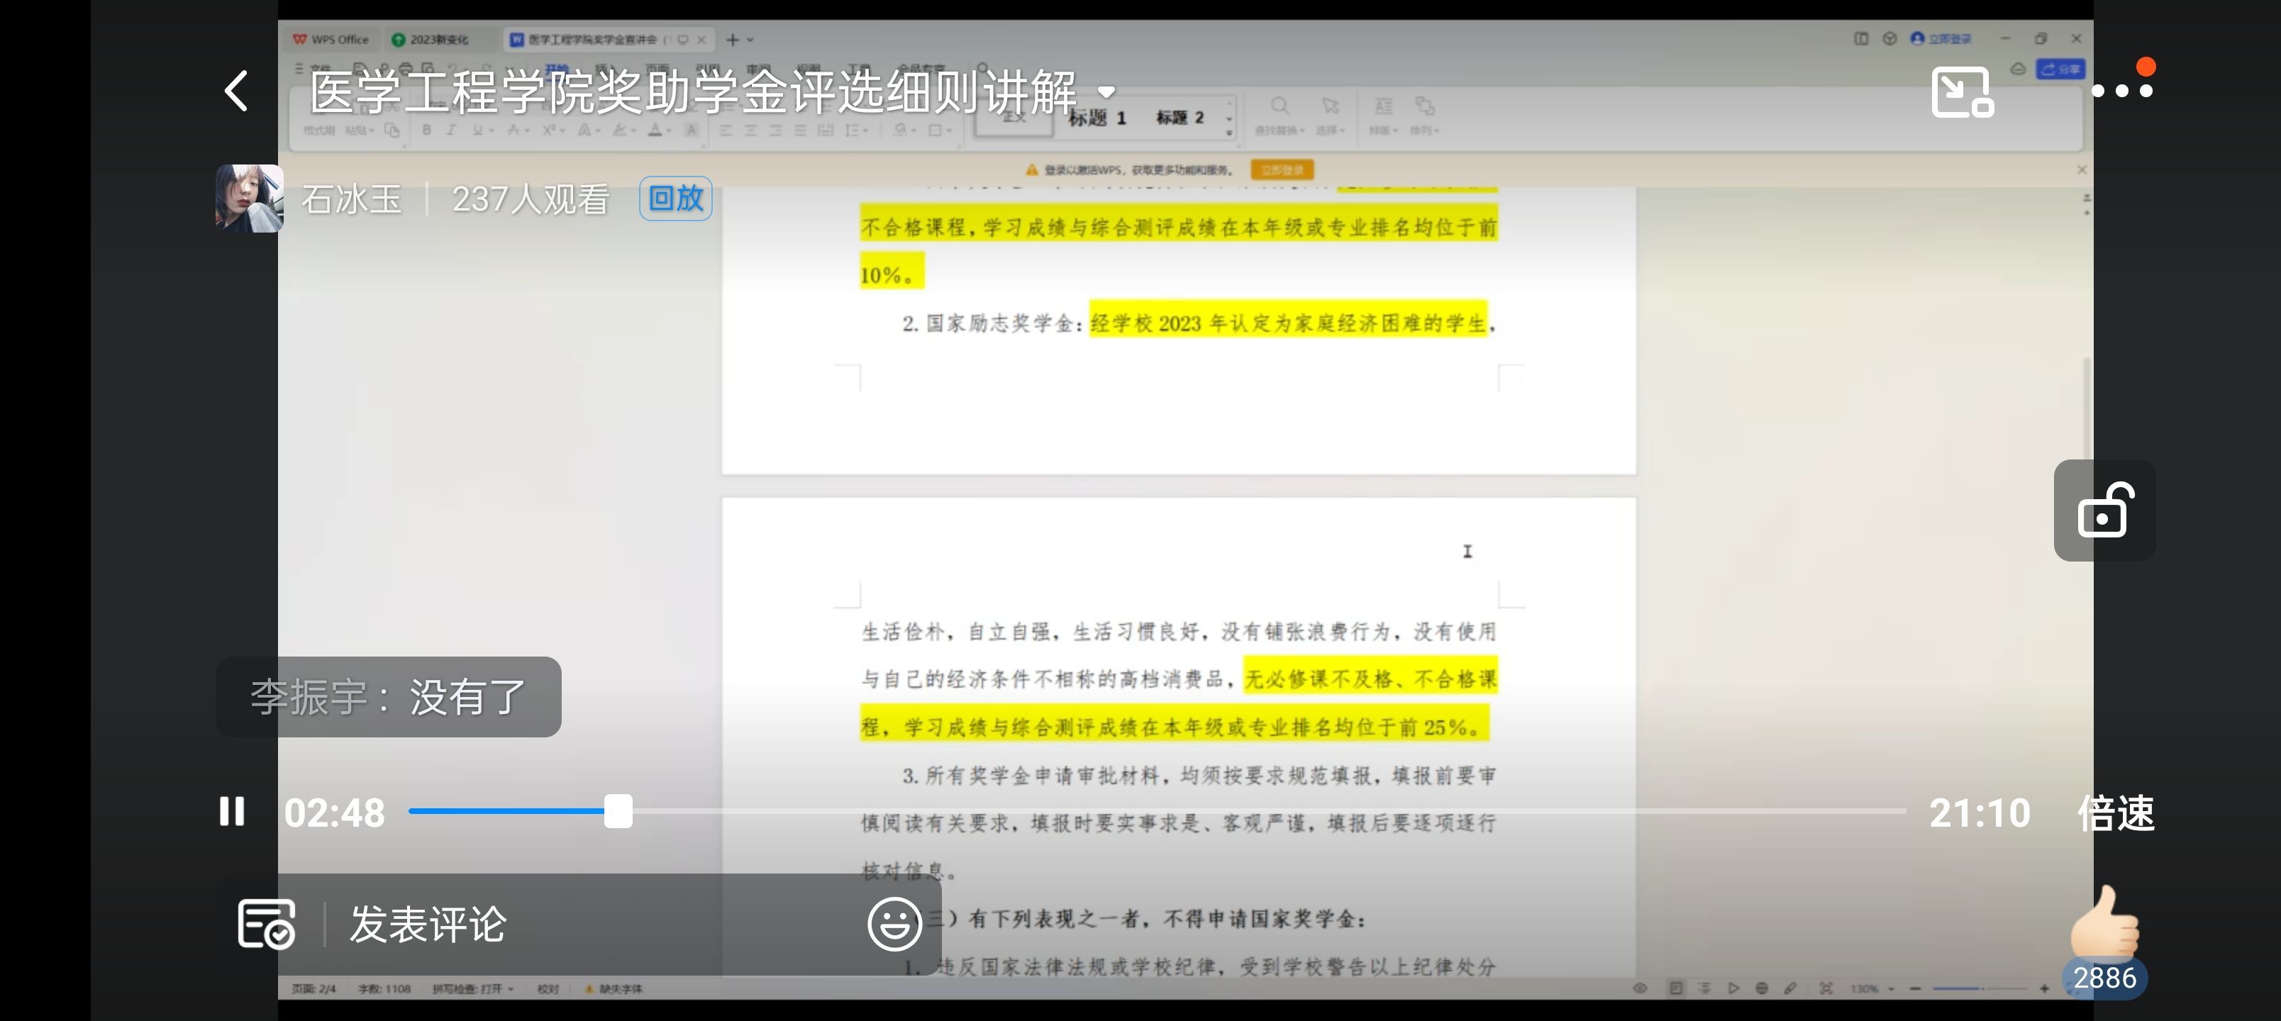Click the video progress slider handle
The width and height of the screenshot is (2281, 1021).
pyautogui.click(x=618, y=811)
